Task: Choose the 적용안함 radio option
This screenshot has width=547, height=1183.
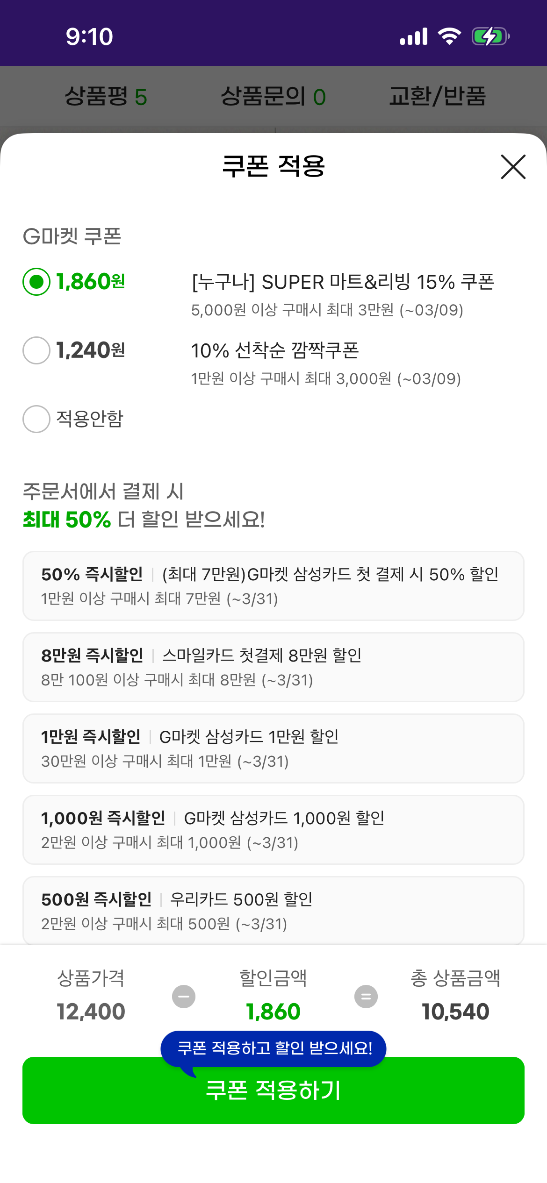Action: (36, 419)
